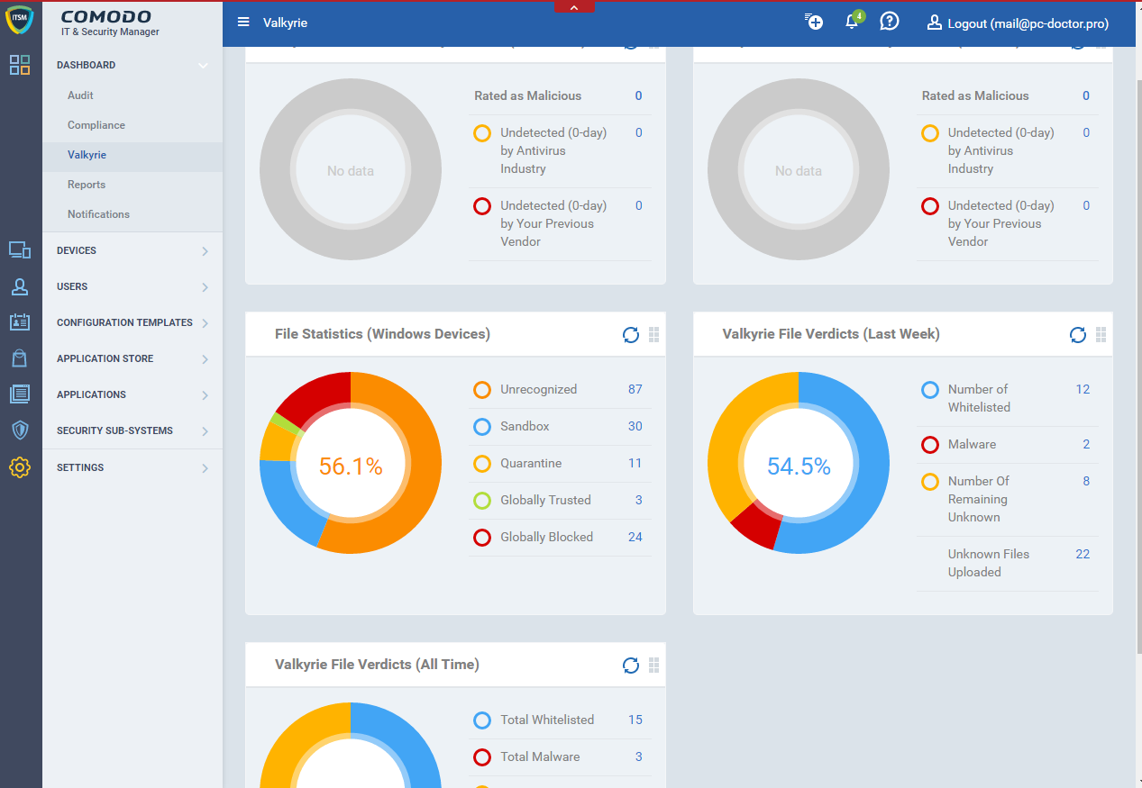This screenshot has width=1142, height=788.
Task: Click the Globally Trusted count 3
Action: point(639,500)
